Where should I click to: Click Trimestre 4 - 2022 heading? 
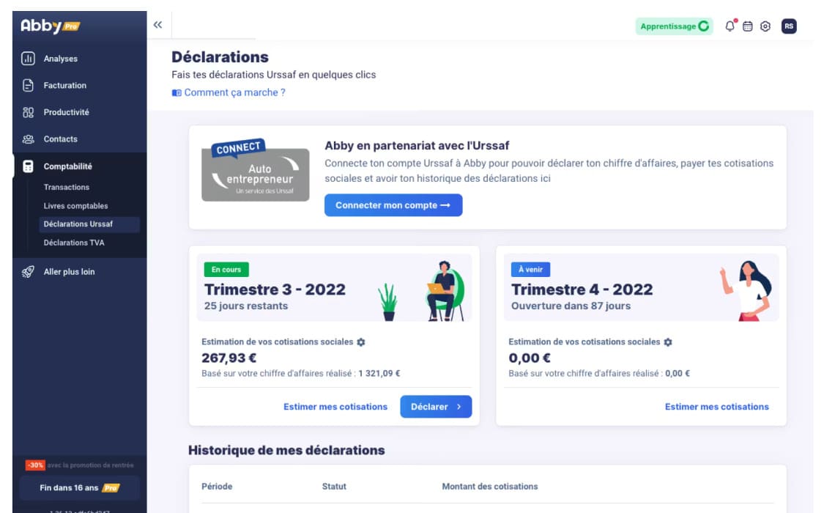coord(582,289)
